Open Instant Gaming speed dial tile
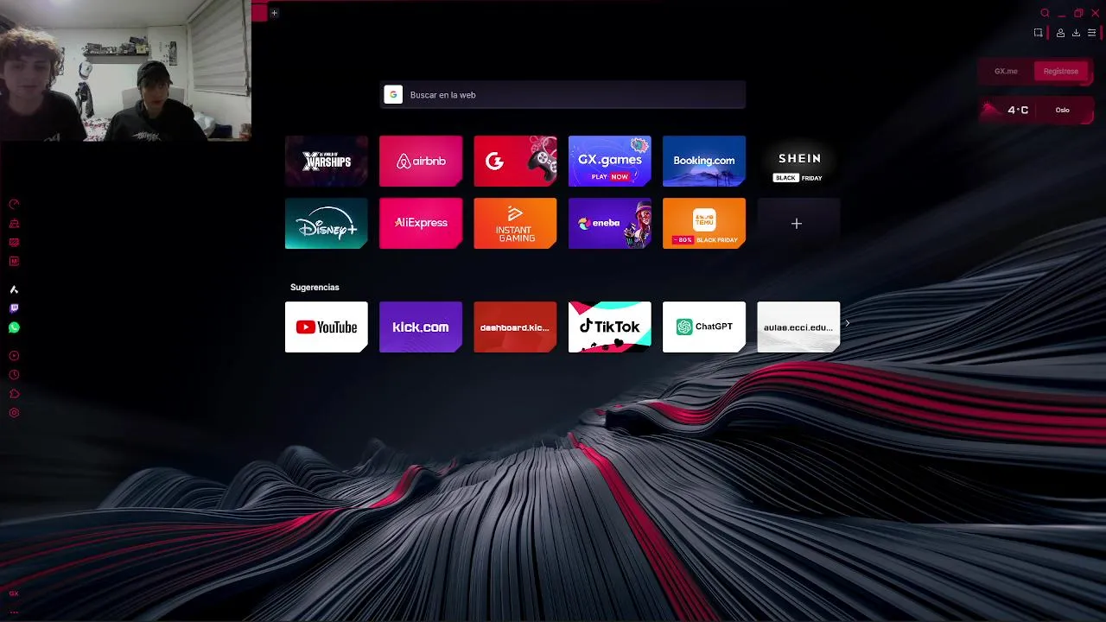The height and width of the screenshot is (622, 1106). click(x=515, y=224)
